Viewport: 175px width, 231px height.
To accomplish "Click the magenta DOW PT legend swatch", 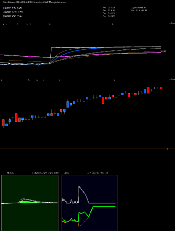I will pyautogui.click(x=3, y=16).
